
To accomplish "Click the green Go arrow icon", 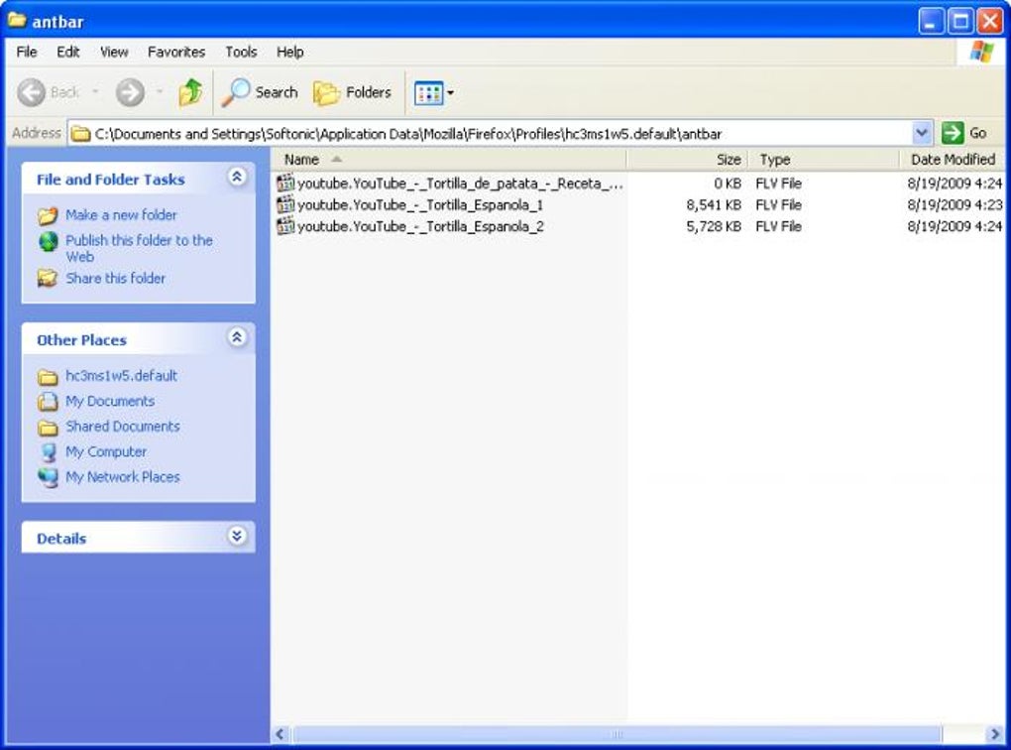I will coord(953,133).
